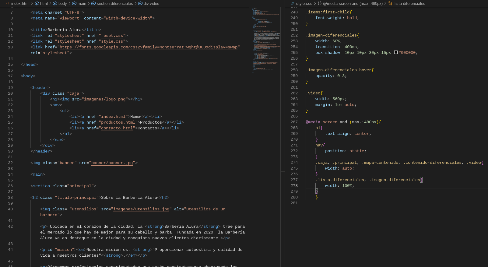Open the div.video breadcrumb segment
The image size is (488, 267).
[x=152, y=4]
